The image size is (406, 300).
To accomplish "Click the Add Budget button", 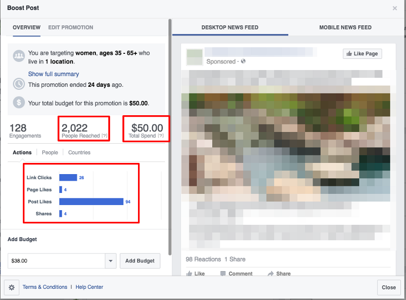I will tap(140, 261).
